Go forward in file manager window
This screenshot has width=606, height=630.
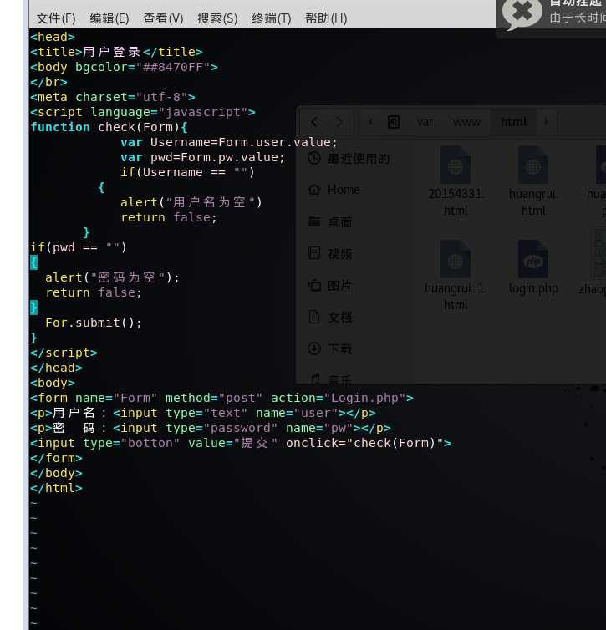339,121
